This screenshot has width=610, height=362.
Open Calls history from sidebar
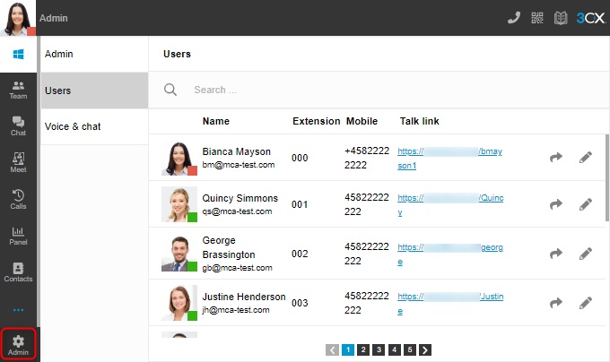click(x=18, y=199)
